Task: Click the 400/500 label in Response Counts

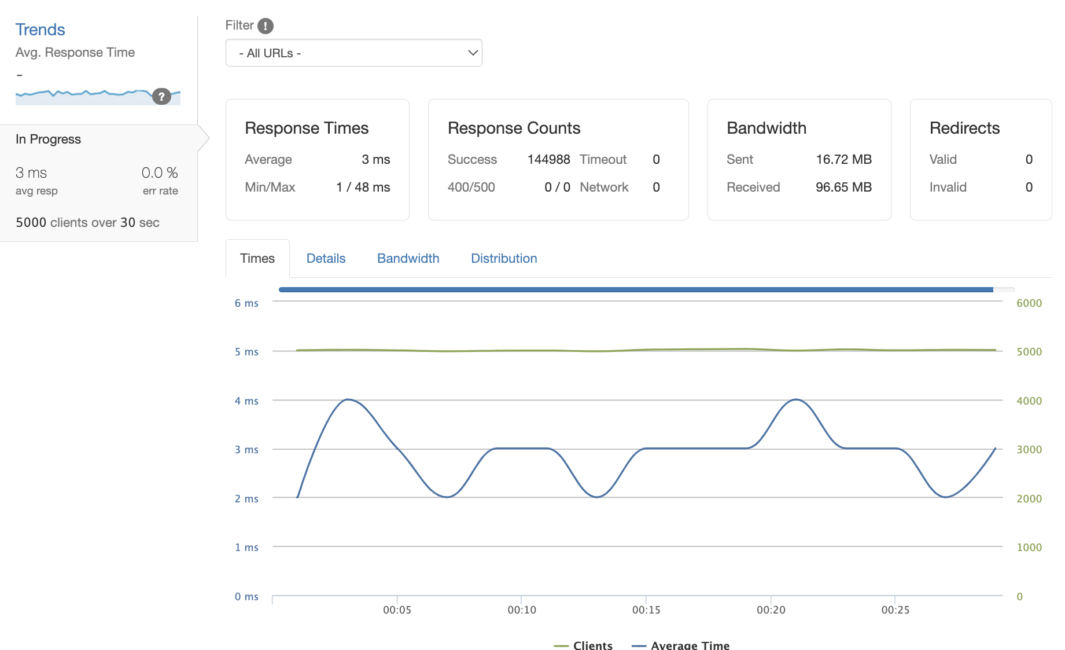Action: click(x=471, y=187)
